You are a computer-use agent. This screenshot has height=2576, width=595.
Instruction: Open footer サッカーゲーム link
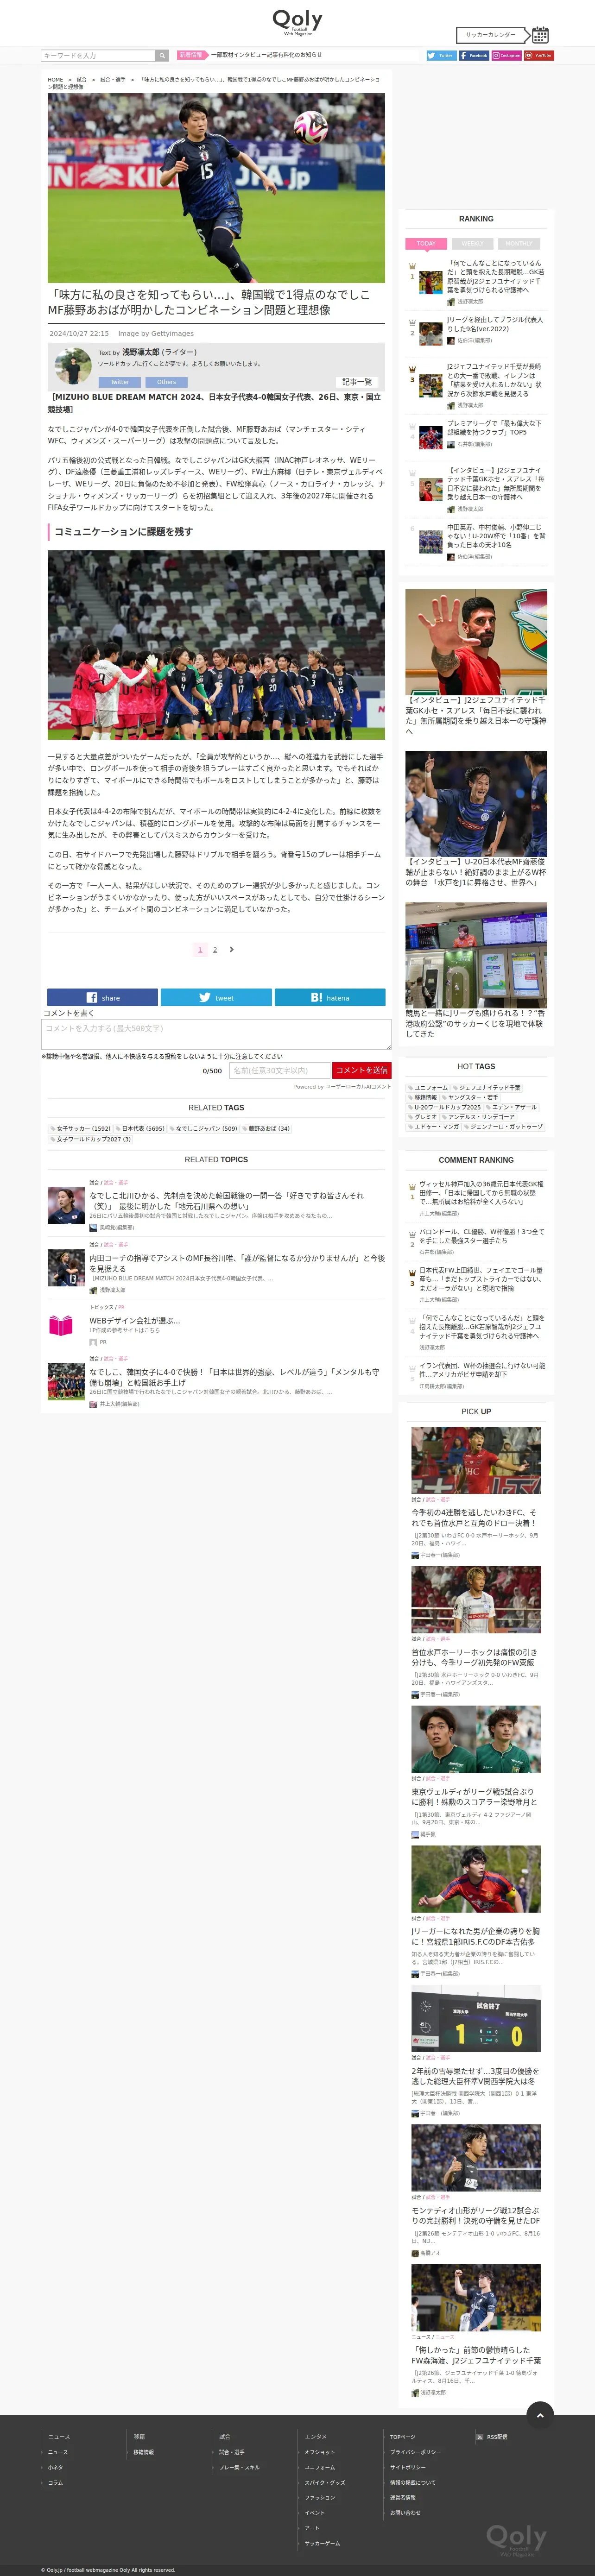coord(322,2543)
